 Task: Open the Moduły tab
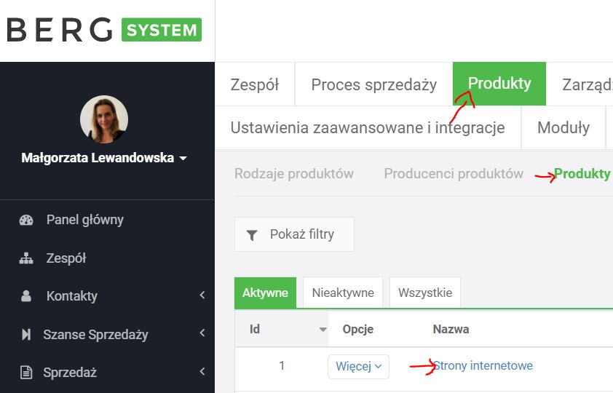[x=563, y=128]
